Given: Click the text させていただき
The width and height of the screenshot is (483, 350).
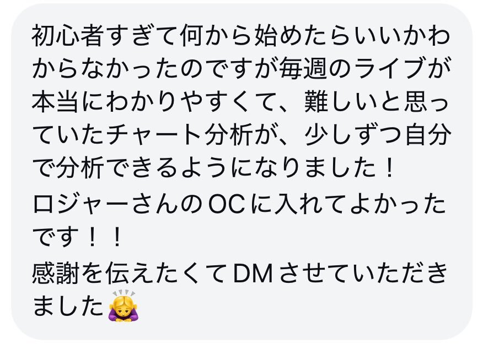Looking at the screenshot, I should (x=363, y=273).
